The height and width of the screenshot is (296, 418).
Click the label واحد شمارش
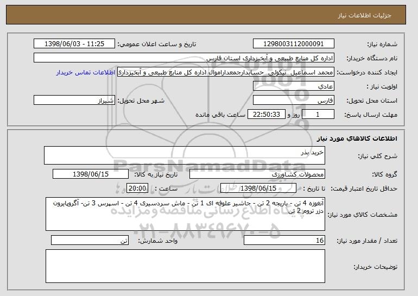coord(158,241)
